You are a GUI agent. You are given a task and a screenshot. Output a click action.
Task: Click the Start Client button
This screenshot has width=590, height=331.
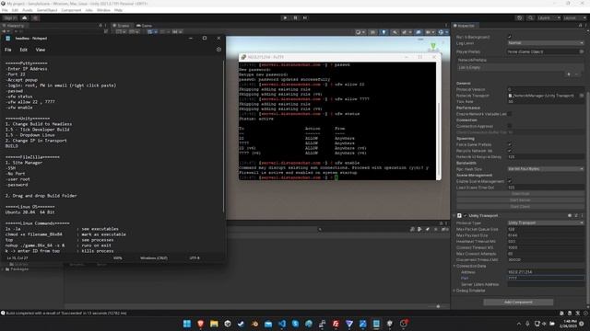[x=520, y=206]
